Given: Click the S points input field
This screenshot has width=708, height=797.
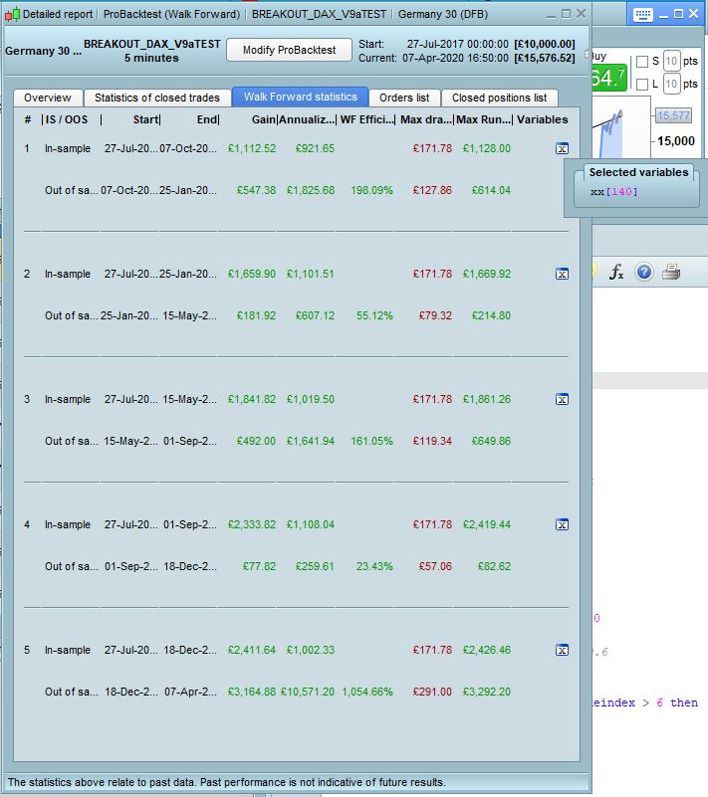Looking at the screenshot, I should pyautogui.click(x=671, y=61).
